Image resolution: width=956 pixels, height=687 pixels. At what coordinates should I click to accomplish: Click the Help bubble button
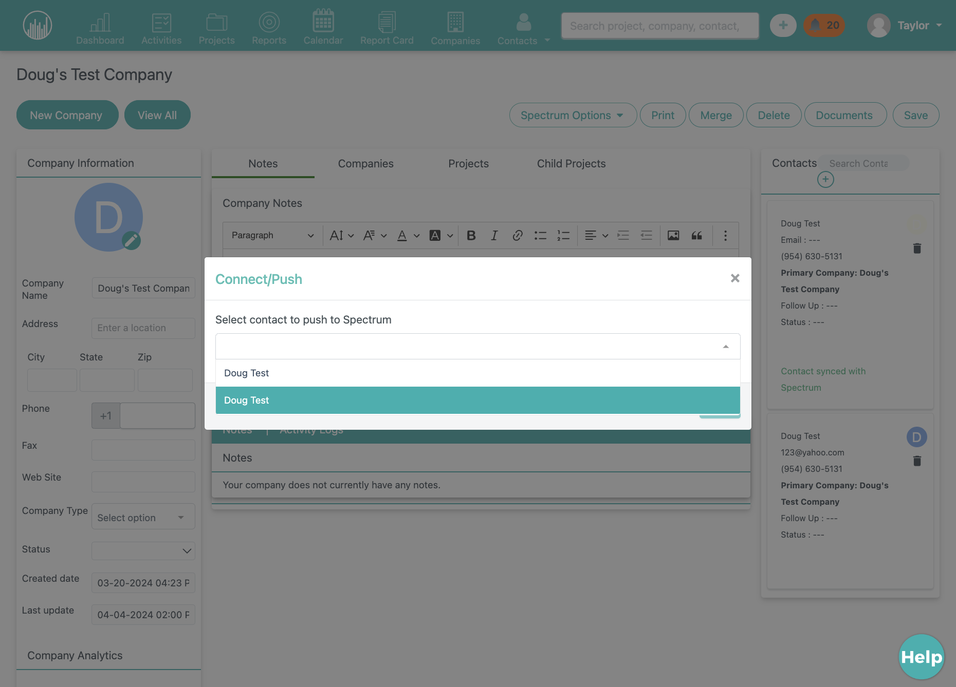[x=922, y=657]
